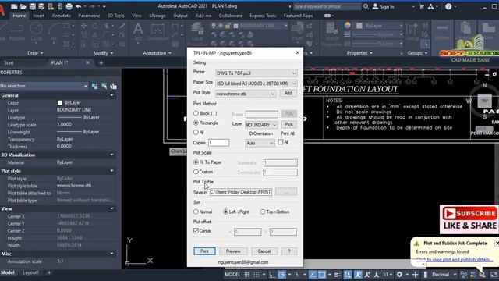Image resolution: width=499 pixels, height=281 pixels.
Task: Click the object color ByLayer swatch in ribbon
Action: [359, 26]
